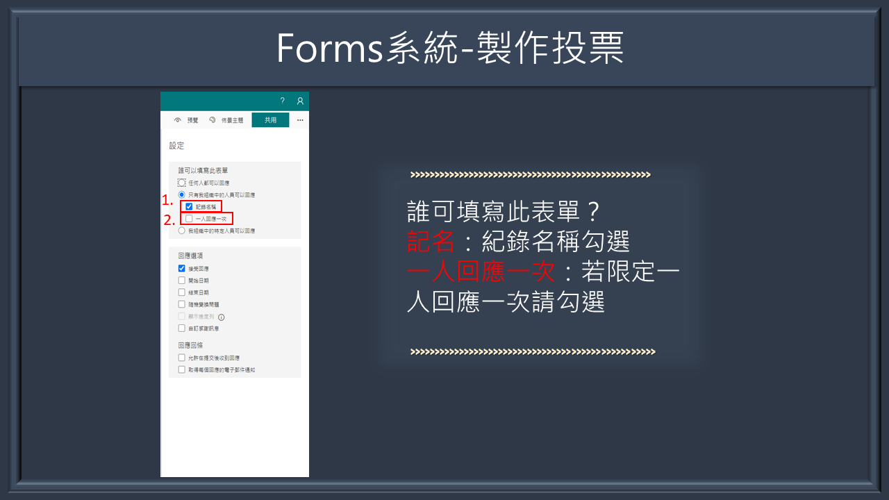The width and height of the screenshot is (889, 500).
Task: Open the user account icon
Action: click(300, 101)
